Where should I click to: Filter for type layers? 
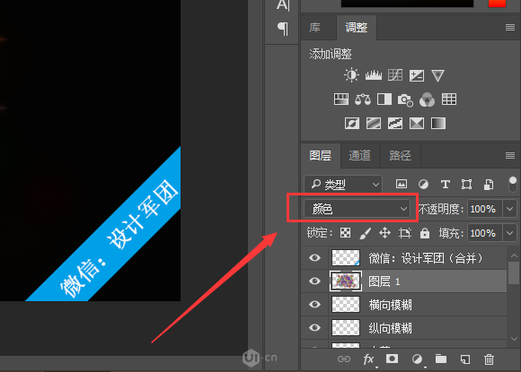(446, 184)
